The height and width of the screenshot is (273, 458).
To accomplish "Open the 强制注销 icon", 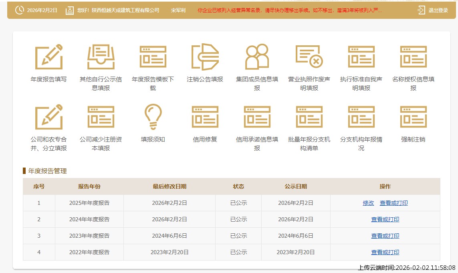I will click(x=413, y=117).
